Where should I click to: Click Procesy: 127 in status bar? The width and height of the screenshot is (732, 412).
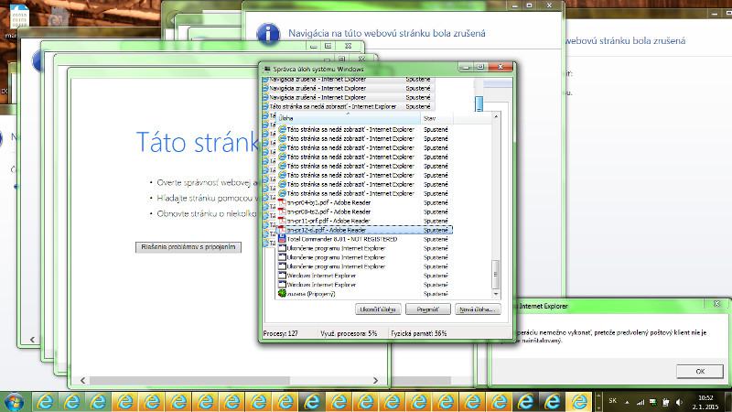[x=281, y=333]
